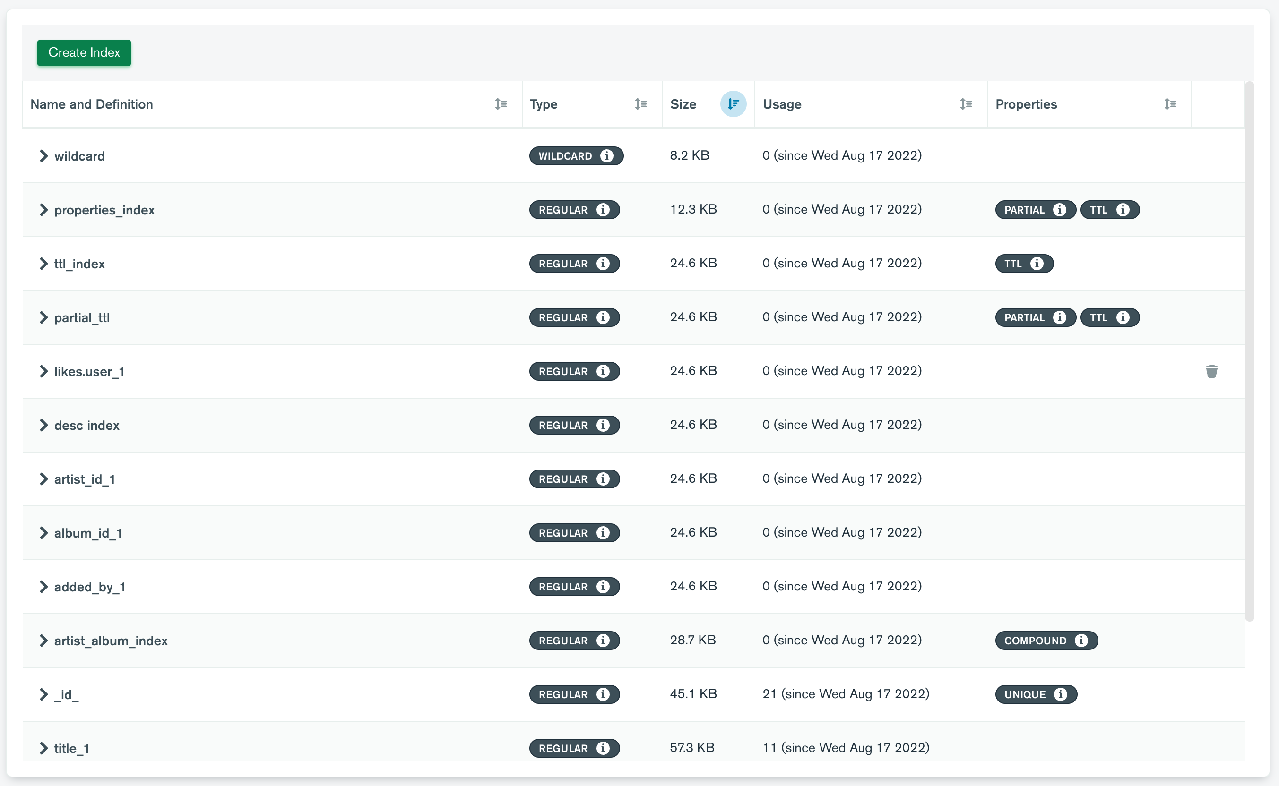Image resolution: width=1279 pixels, height=786 pixels.
Task: Click info icon on UNIQUE property badge
Action: point(1060,694)
